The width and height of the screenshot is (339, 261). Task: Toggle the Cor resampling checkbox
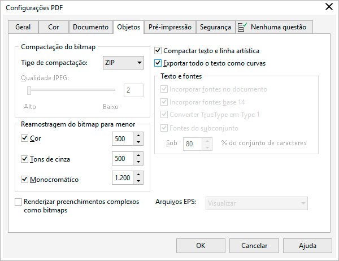pos(24,138)
